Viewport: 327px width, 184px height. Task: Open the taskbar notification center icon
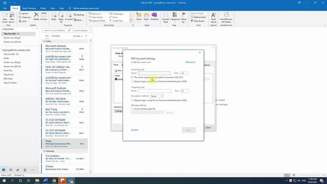point(322,180)
